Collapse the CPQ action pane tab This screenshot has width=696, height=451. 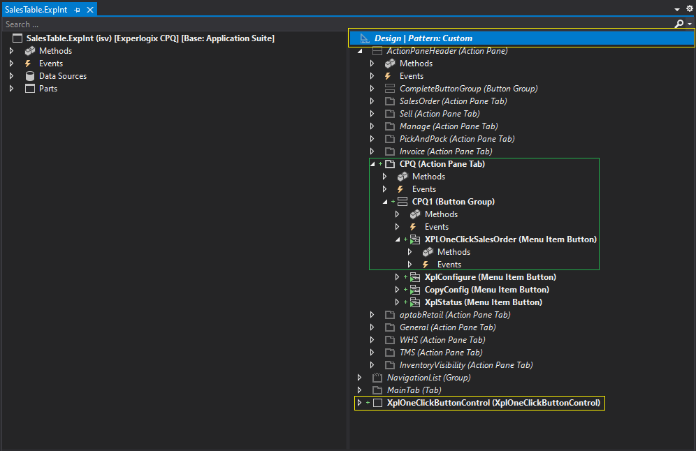[x=372, y=164]
